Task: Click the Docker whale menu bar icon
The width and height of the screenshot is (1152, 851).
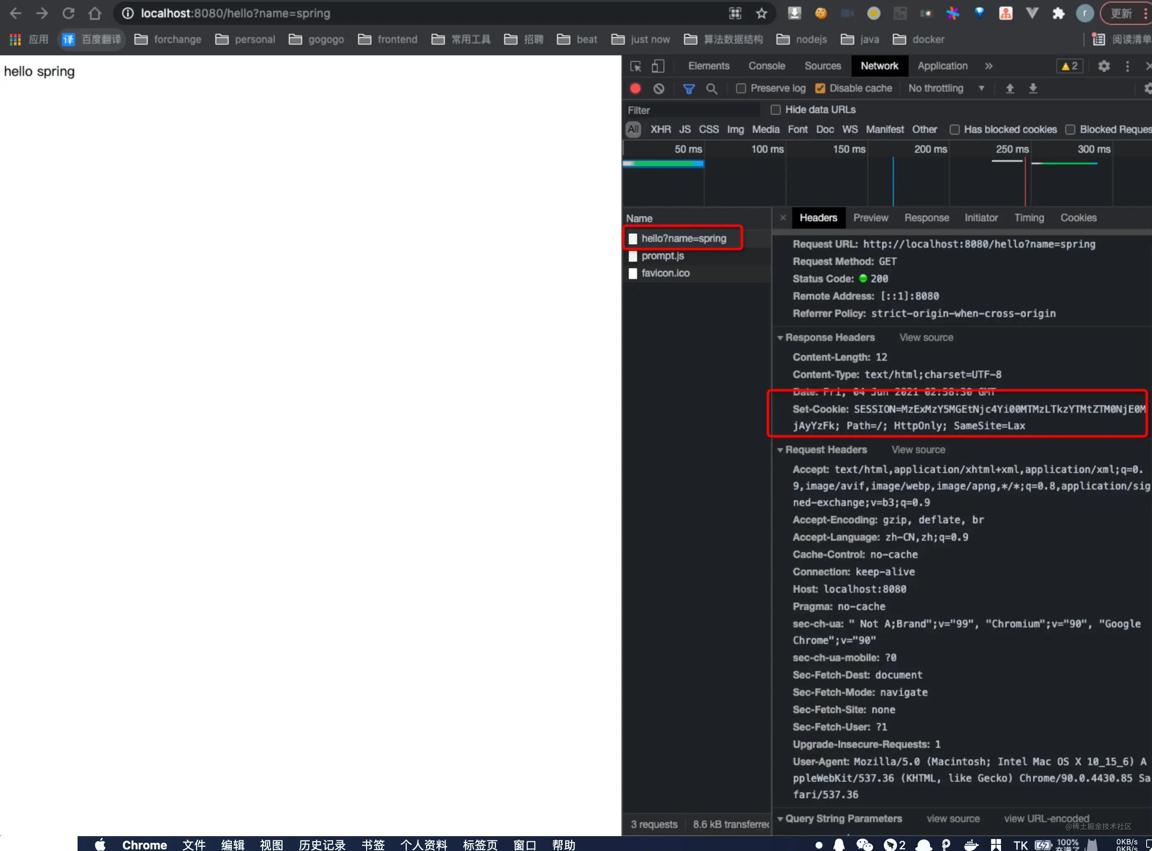Action: click(971, 845)
